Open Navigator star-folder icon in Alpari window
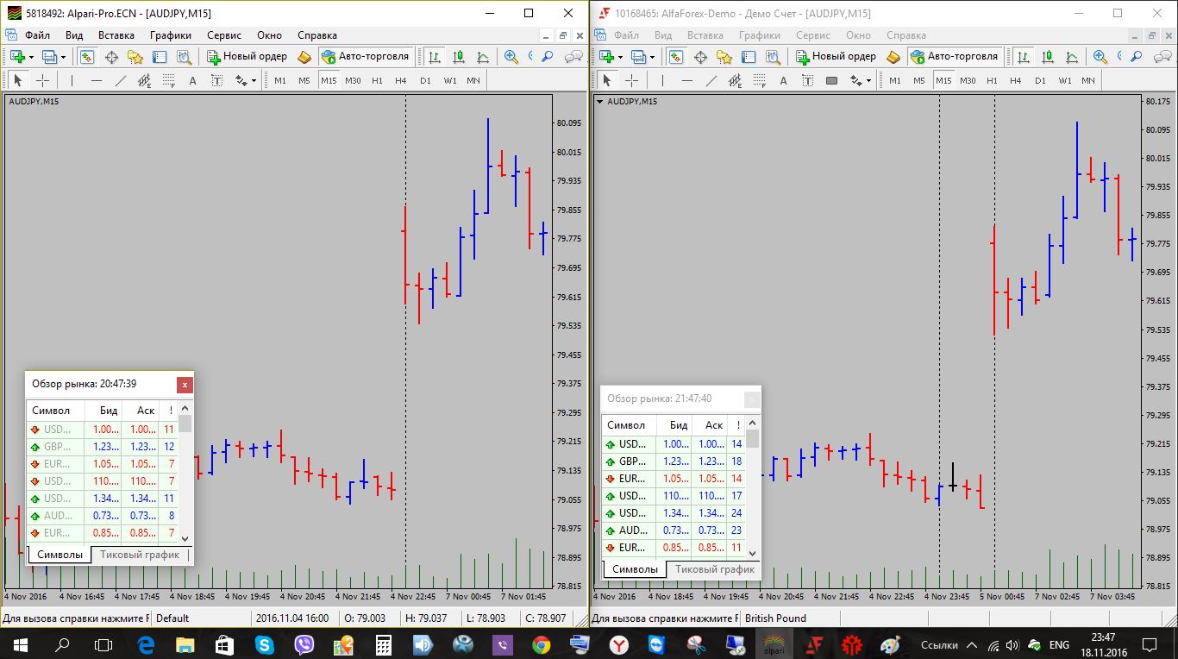Viewport: 1178px width, 659px height. 135,56
